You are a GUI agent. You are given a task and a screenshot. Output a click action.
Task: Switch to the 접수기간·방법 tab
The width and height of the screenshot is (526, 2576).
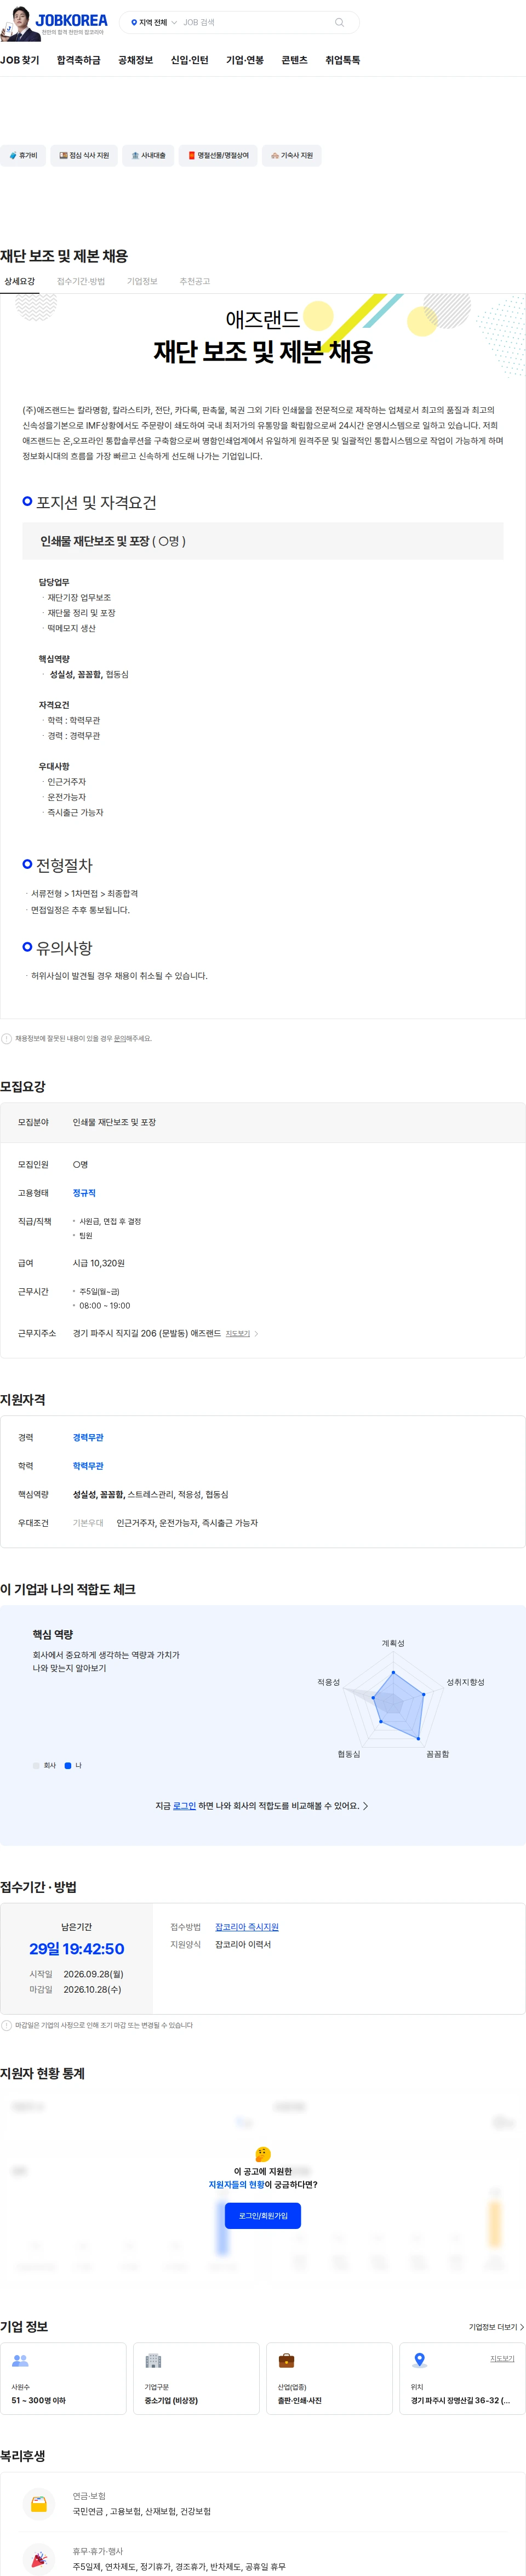tap(81, 281)
